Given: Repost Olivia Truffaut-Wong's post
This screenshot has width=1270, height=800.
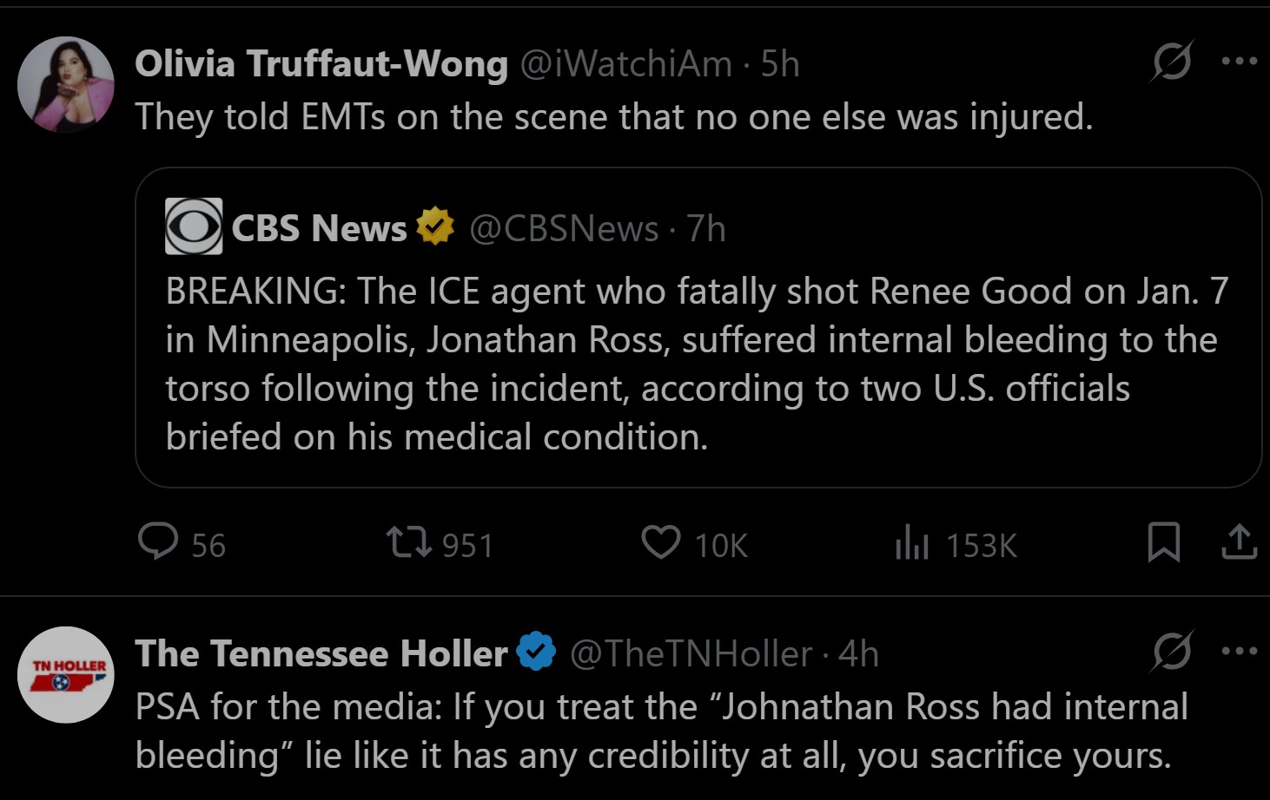Looking at the screenshot, I should (x=408, y=543).
